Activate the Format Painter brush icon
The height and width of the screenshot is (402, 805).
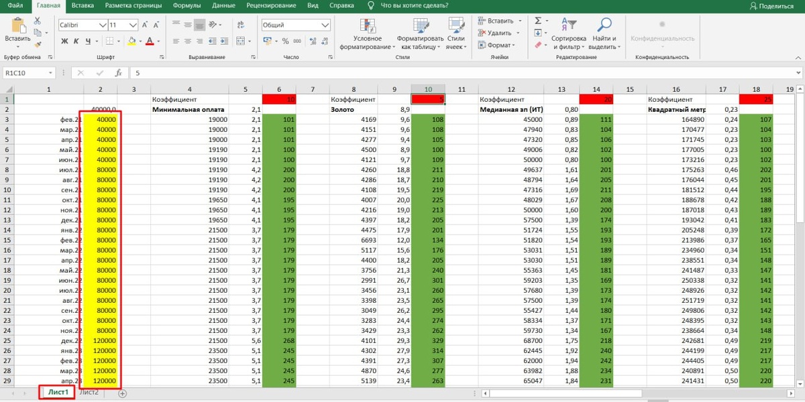click(38, 44)
